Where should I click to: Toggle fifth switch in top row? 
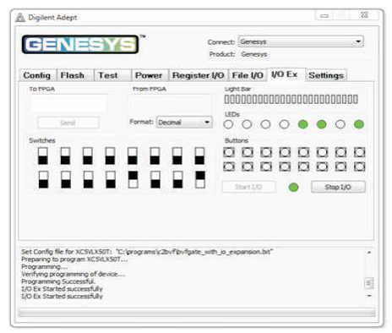coord(133,156)
